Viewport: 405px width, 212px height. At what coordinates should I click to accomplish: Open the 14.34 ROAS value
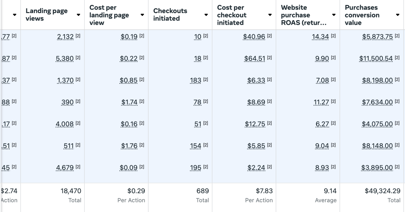320,37
